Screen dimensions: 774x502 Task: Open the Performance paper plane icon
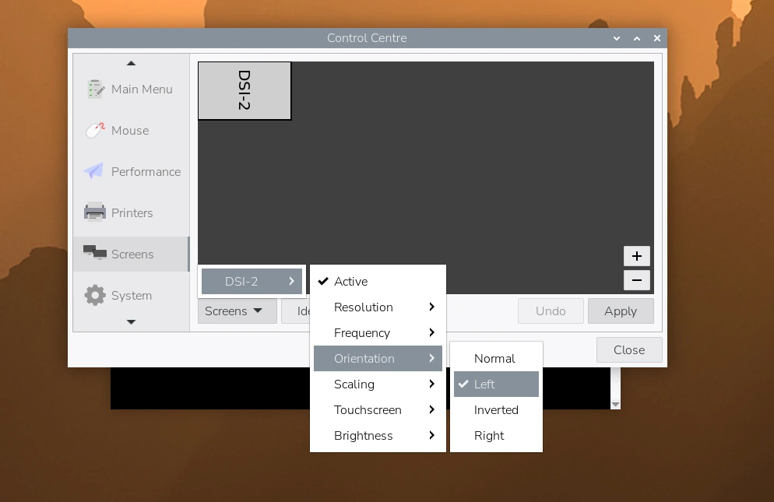pyautogui.click(x=93, y=170)
